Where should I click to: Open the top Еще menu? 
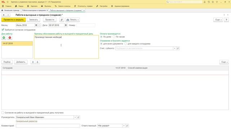point(218,20)
